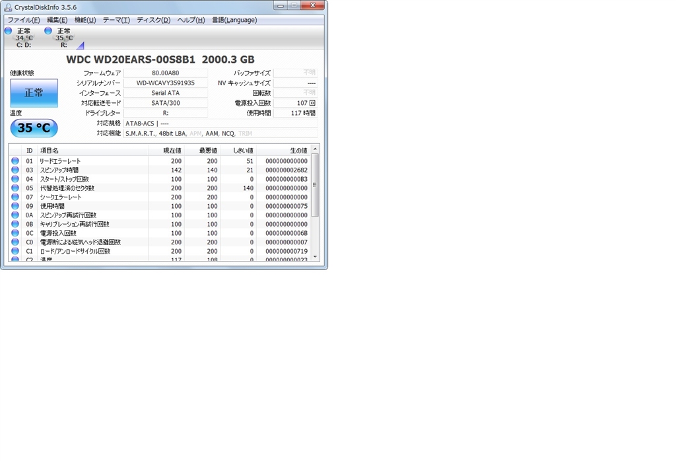This screenshot has width=676, height=461.
Task: Click status orb for attribute 0C power cycle count
Action: click(15, 233)
